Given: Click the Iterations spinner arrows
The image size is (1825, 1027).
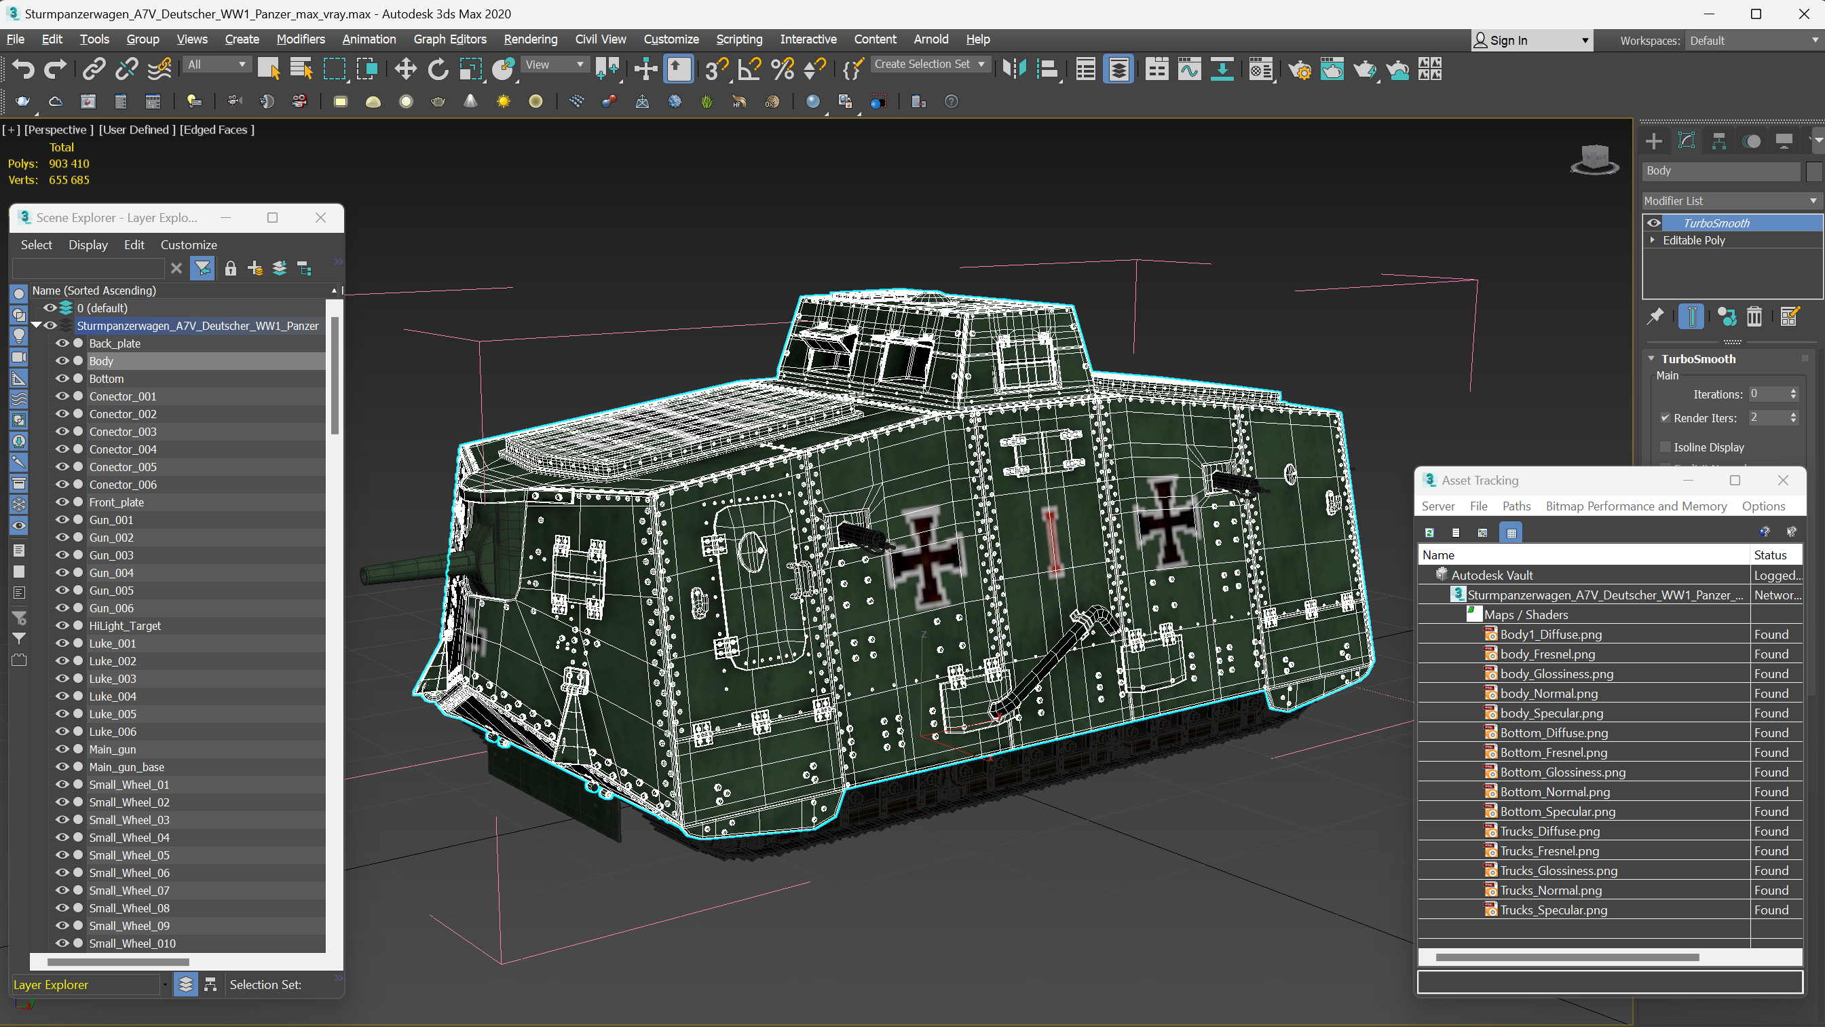Looking at the screenshot, I should 1793,394.
